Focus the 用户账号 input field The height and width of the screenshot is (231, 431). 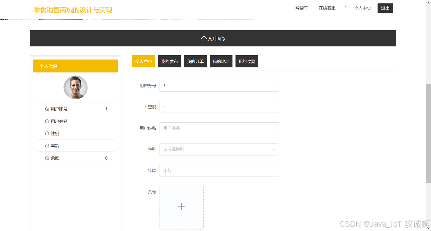pyautogui.click(x=219, y=86)
